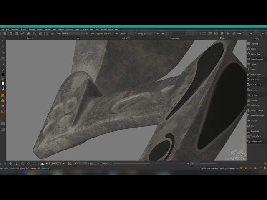Viewport: 267px width, 200px height.
Task: Toggle the Flow pressure checkbox after Opacity of Radius
Action: pyautogui.click(x=113, y=33)
